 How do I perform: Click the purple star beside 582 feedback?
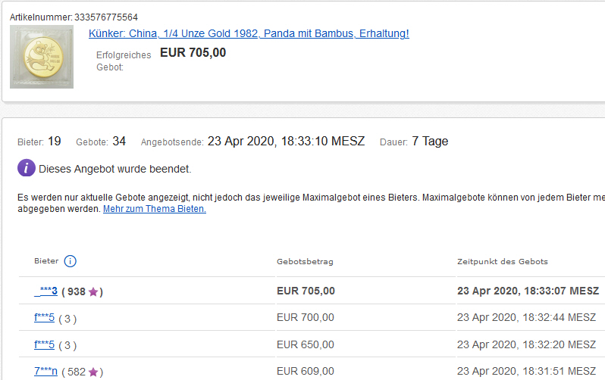93,372
